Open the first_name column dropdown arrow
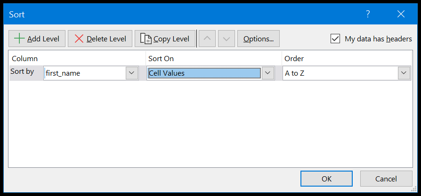The width and height of the screenshot is (421, 196). (x=132, y=73)
